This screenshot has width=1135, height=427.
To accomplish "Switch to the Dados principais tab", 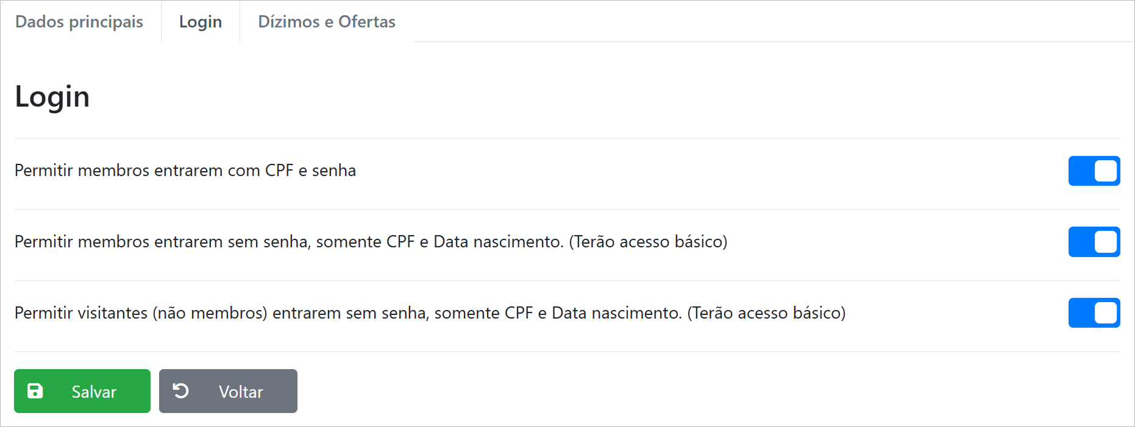I will [x=79, y=22].
